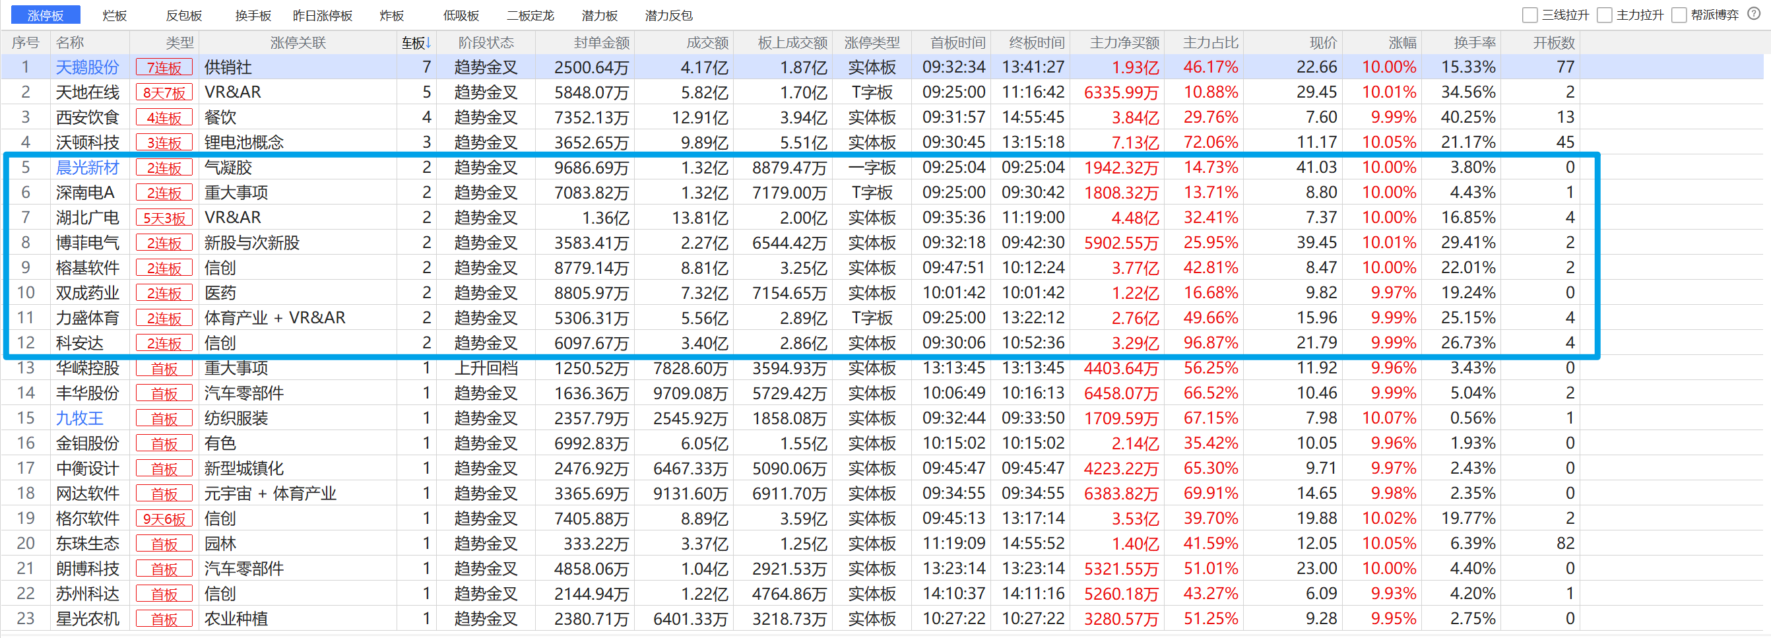Open stock link 晨光新材
This screenshot has width=1771, height=638.
(87, 168)
